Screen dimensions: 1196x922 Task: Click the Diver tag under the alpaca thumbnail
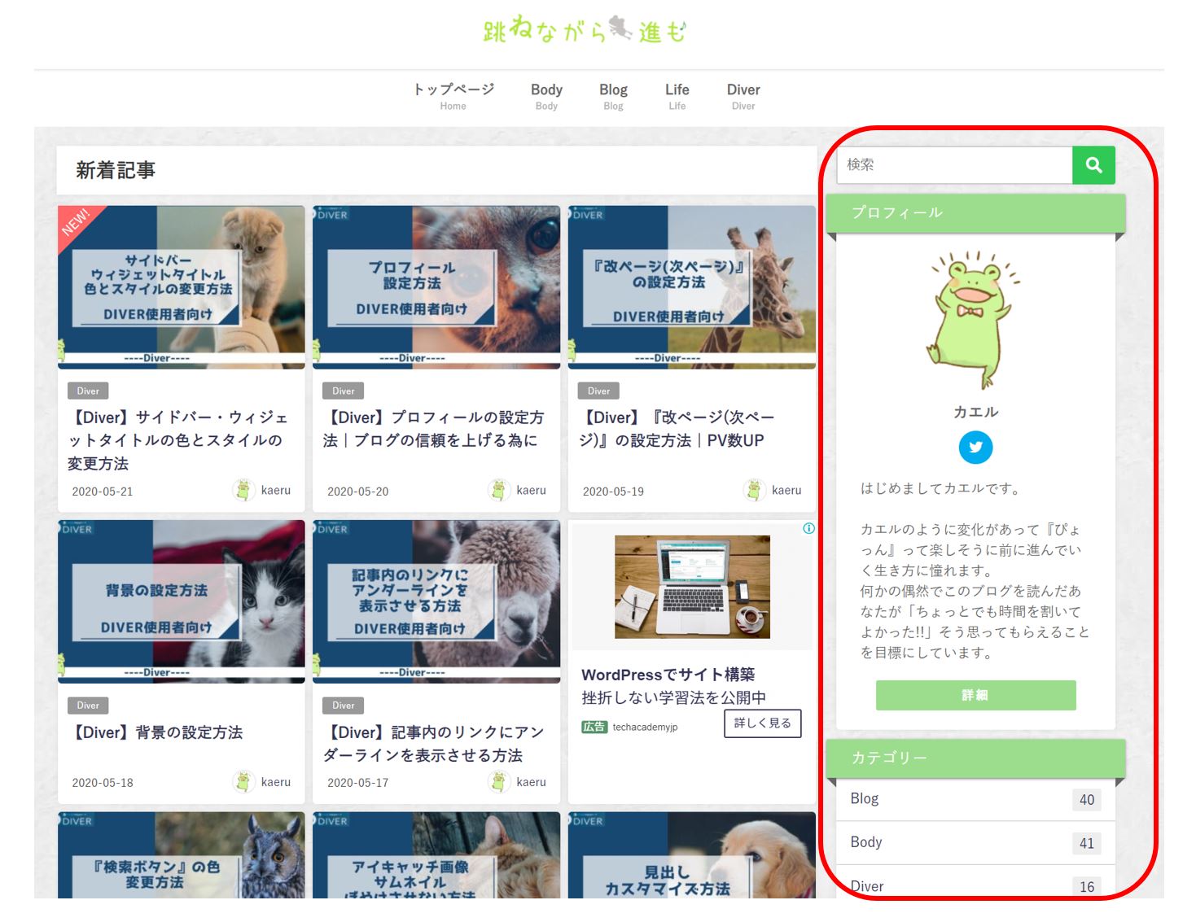(x=343, y=705)
